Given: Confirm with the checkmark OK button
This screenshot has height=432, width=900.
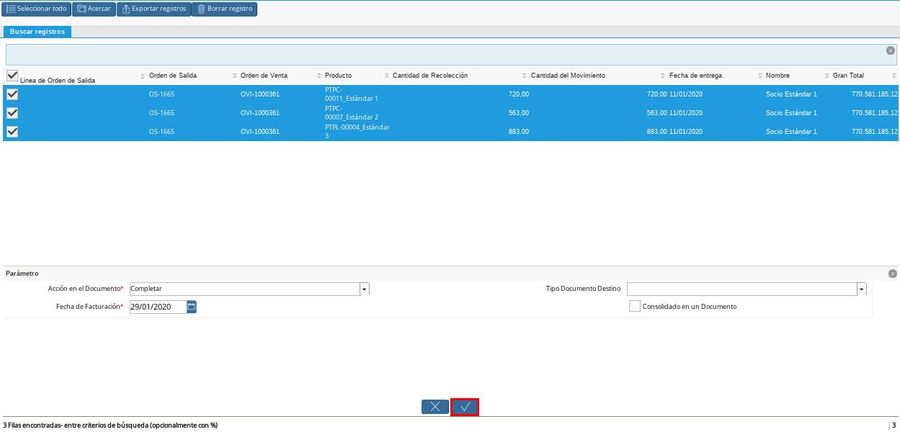Looking at the screenshot, I should pyautogui.click(x=465, y=407).
